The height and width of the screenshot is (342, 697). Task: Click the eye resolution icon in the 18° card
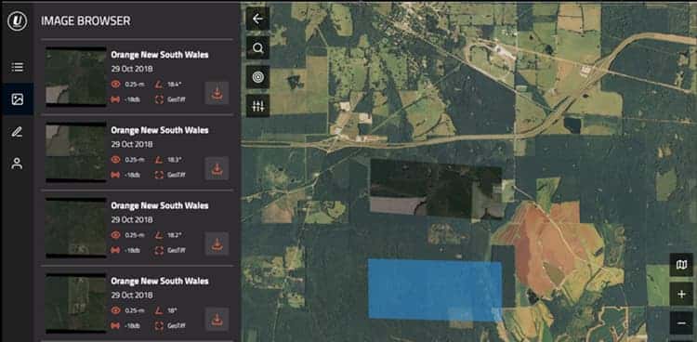coord(115,310)
